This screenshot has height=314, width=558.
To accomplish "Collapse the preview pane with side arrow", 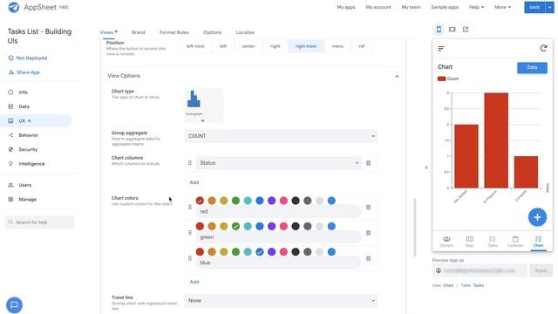I will pyautogui.click(x=426, y=167).
